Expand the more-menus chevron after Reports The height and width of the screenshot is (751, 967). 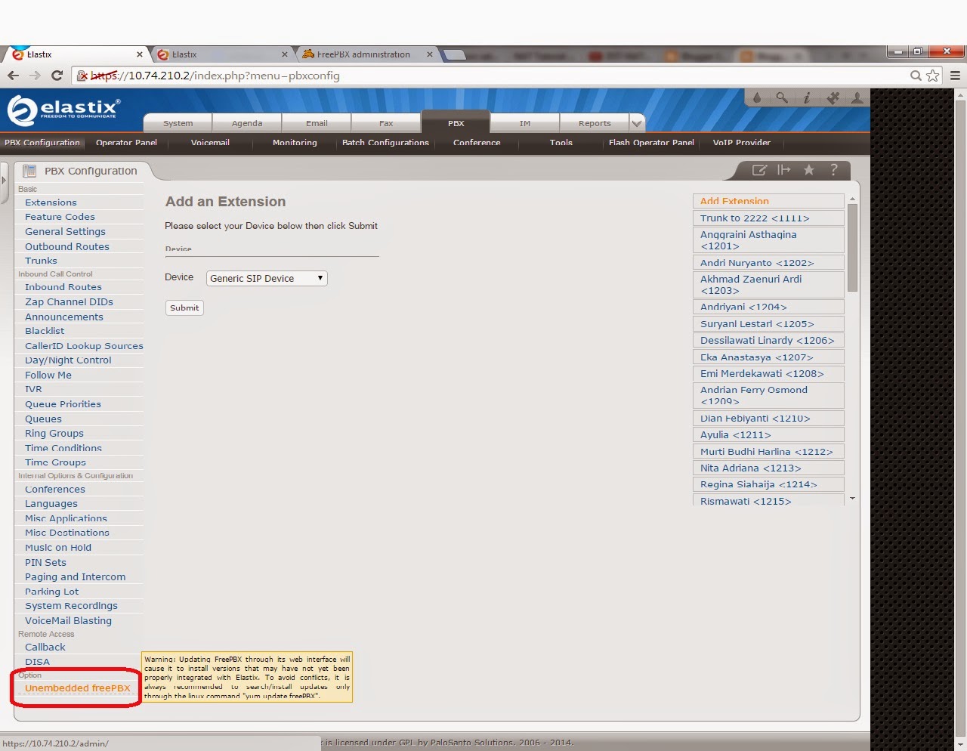click(636, 123)
